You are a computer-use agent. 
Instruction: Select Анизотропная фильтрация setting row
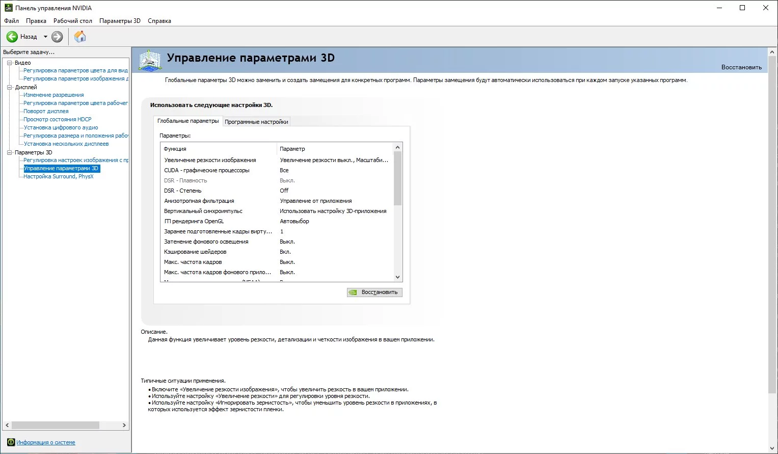277,201
